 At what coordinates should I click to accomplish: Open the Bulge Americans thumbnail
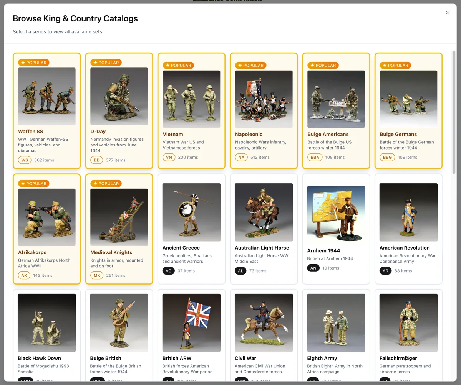coord(336,99)
